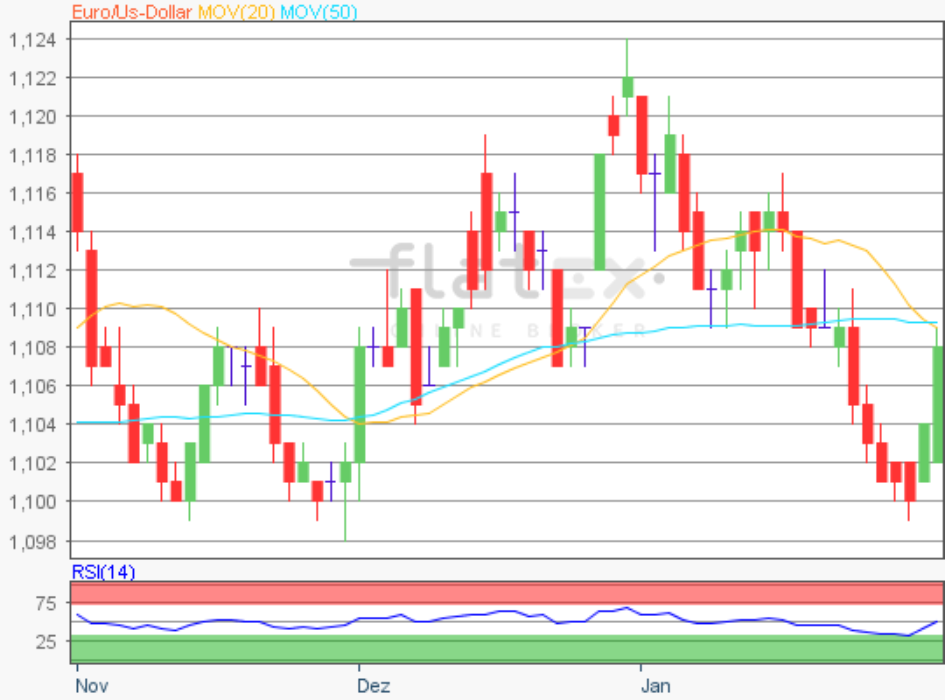Click the RSI(14) indicator label
The width and height of the screenshot is (945, 700).
103,572
